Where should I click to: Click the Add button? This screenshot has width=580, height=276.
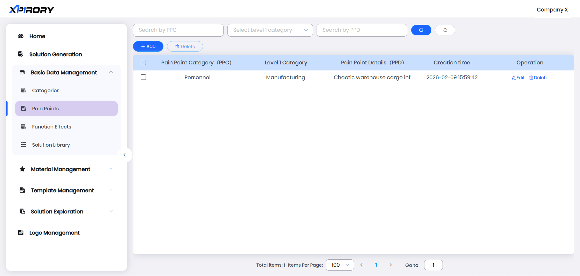coord(148,47)
